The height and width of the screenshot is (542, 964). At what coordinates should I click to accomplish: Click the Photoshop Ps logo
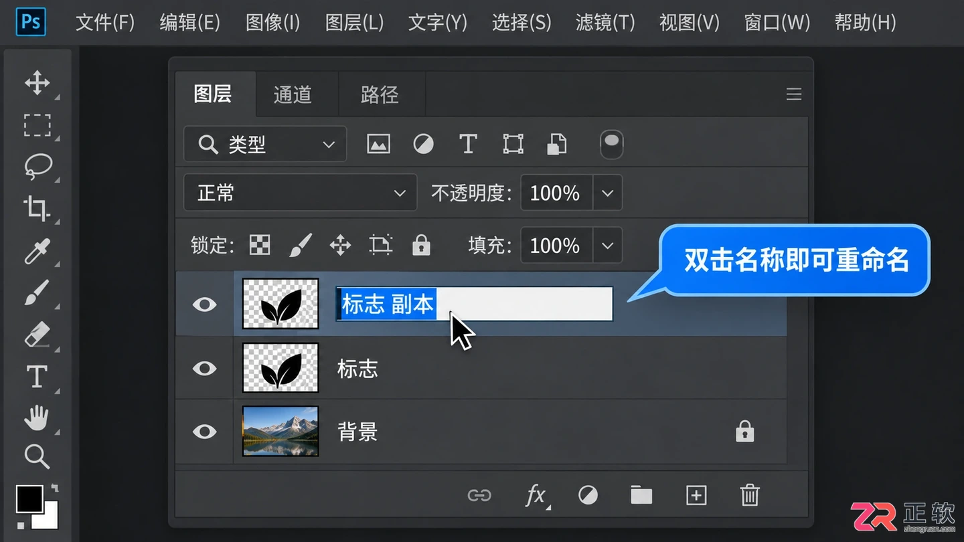coord(31,22)
